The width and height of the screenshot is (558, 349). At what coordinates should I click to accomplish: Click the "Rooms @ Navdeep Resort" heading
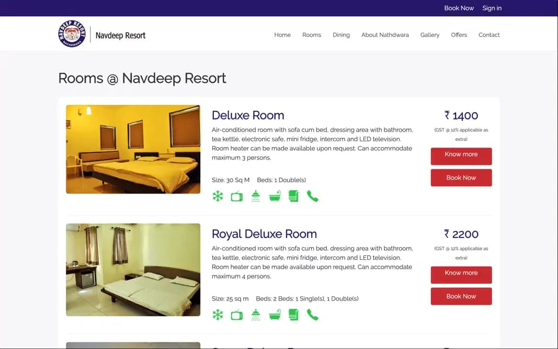(142, 78)
